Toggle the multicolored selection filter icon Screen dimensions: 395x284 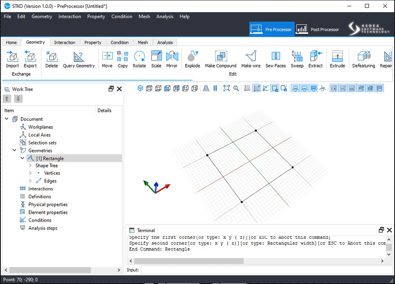tap(379, 89)
